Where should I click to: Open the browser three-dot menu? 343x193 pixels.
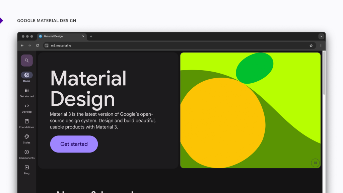(x=321, y=45)
